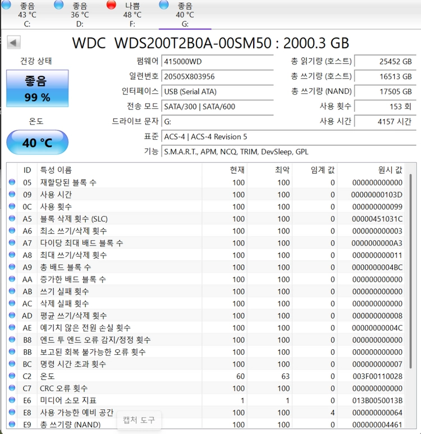This screenshot has width=421, height=434.
Task: Select the 미디어 소모 지표 attribute name
Action: [68, 400]
